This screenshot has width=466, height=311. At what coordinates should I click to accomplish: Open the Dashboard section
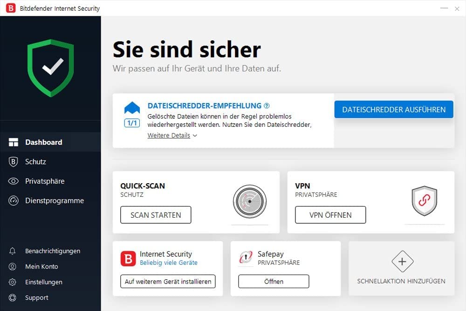[50, 142]
